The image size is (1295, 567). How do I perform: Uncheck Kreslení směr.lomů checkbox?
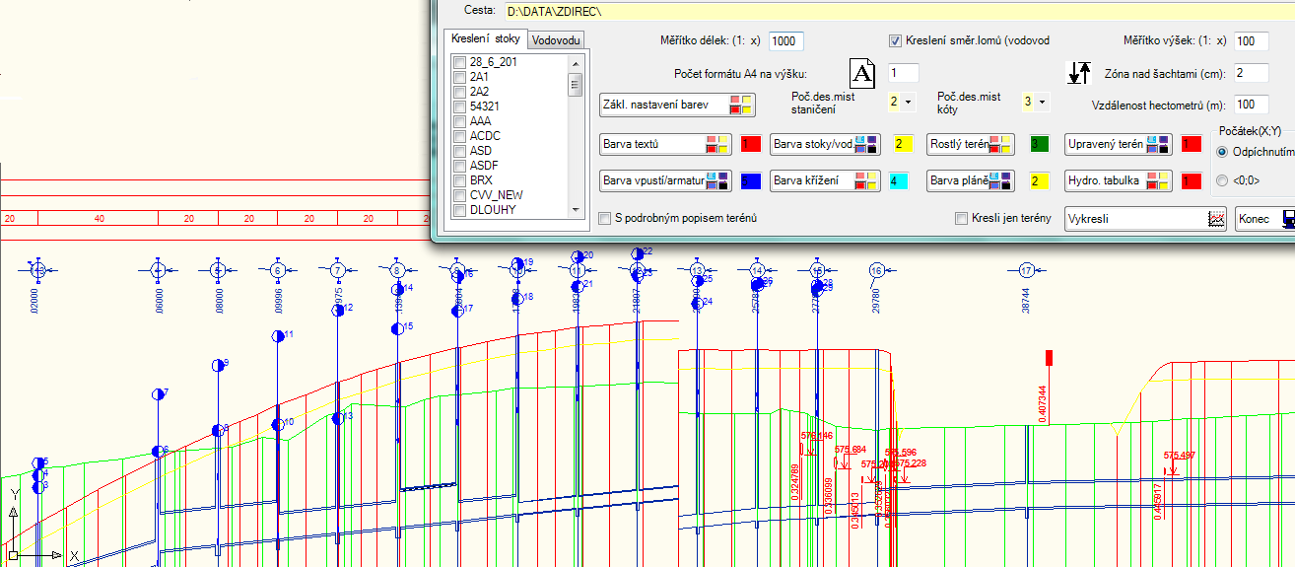896,41
